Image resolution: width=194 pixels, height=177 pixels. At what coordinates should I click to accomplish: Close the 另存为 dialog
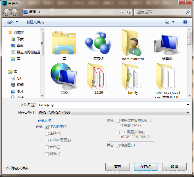point(185,2)
